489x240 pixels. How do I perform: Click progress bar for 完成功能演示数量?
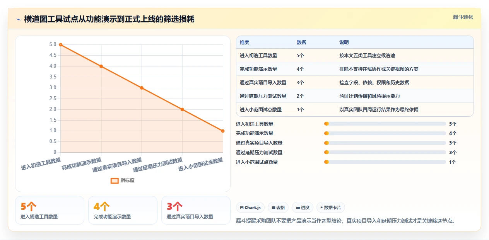click(x=385, y=133)
